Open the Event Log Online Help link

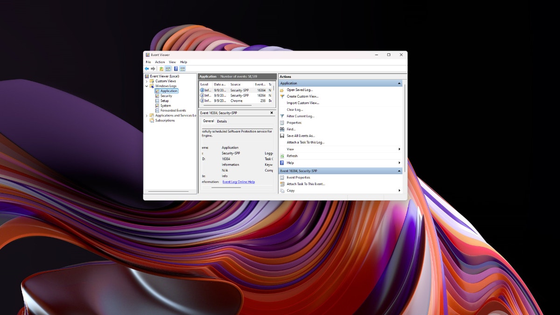point(238,182)
